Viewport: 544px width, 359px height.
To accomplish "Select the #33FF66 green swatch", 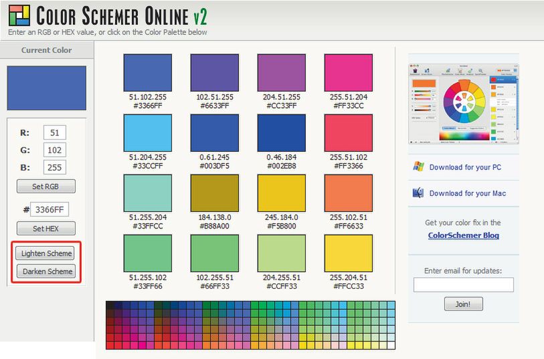I will pos(147,253).
